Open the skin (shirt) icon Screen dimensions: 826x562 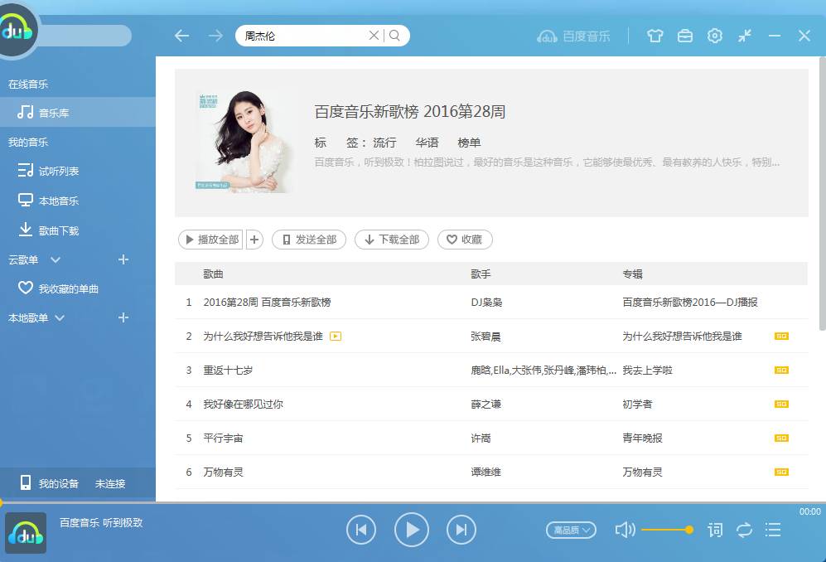click(x=655, y=36)
